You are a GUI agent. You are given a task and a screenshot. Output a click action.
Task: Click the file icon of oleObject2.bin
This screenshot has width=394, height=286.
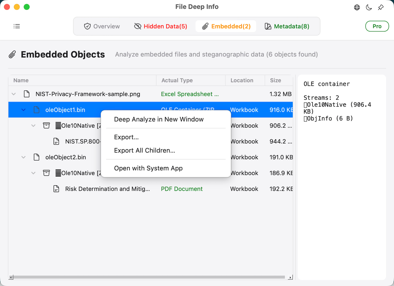pyautogui.click(x=36, y=157)
